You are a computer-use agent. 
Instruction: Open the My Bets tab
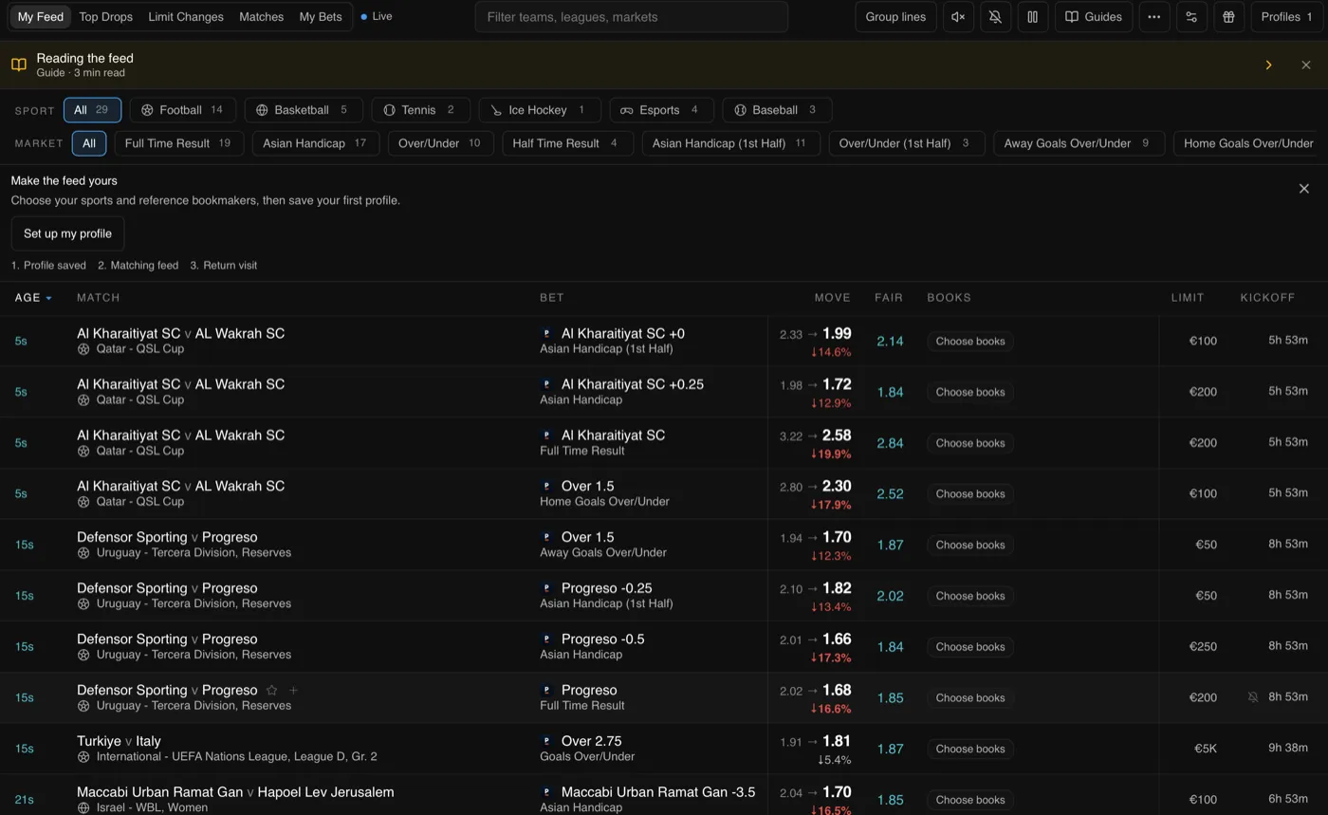321,17
